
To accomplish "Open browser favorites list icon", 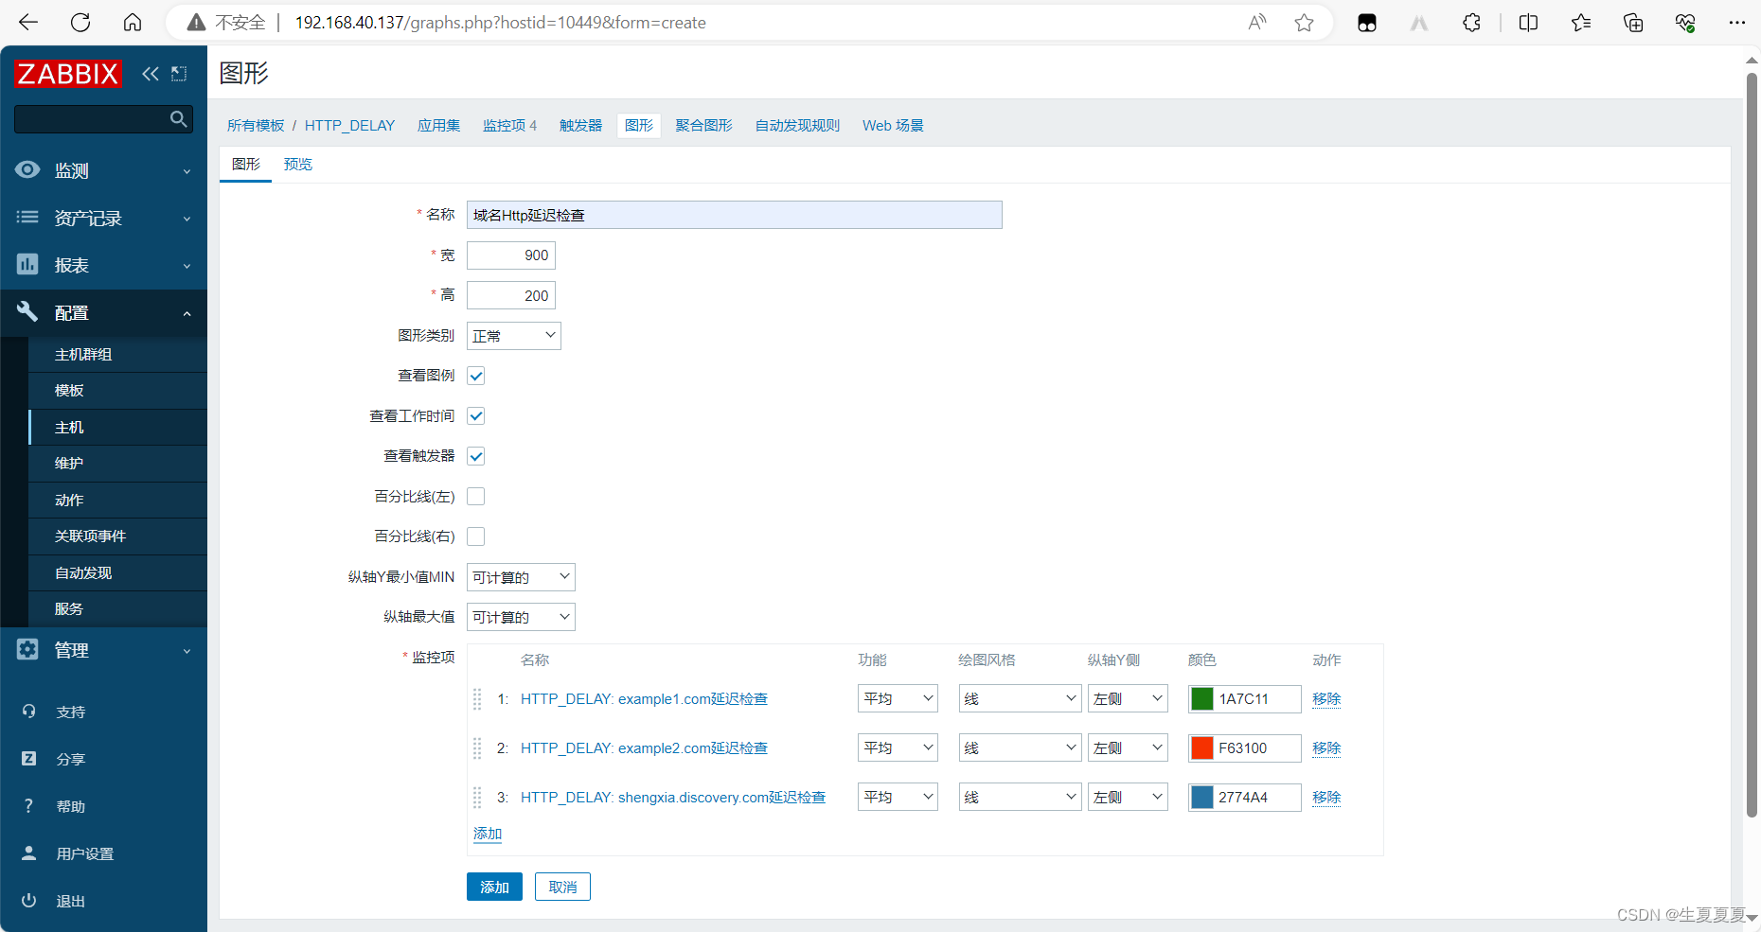I will click(x=1581, y=23).
